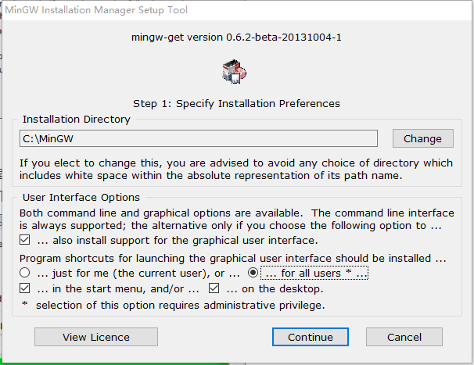Click the program shortcuts description line
Image resolution: width=474 pixels, height=365 pixels.
point(235,258)
